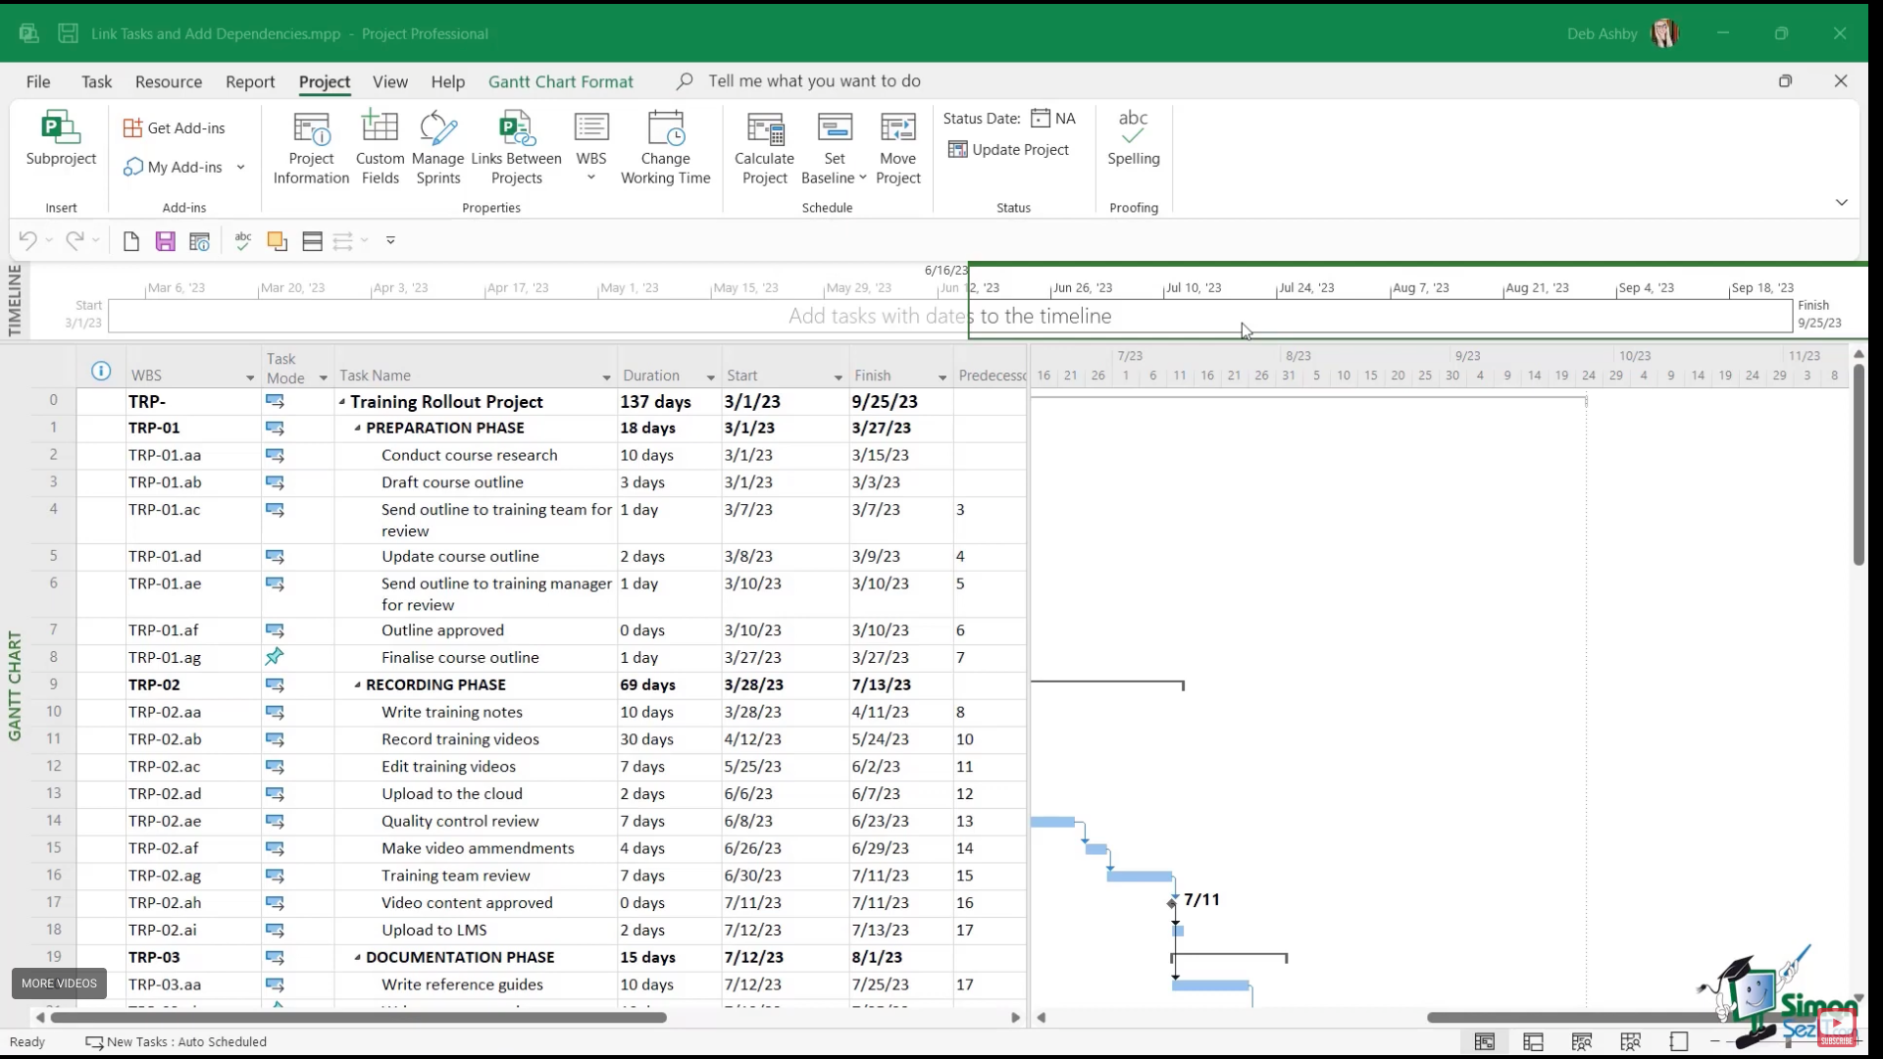Click the Get Add-ins button

(175, 128)
